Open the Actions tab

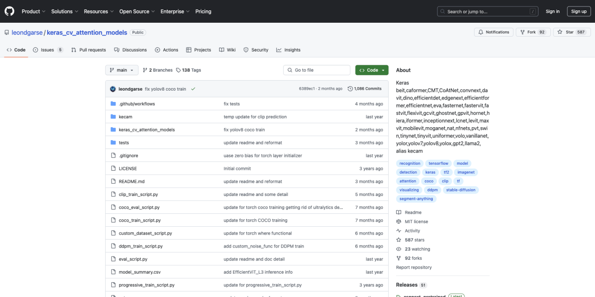click(167, 50)
